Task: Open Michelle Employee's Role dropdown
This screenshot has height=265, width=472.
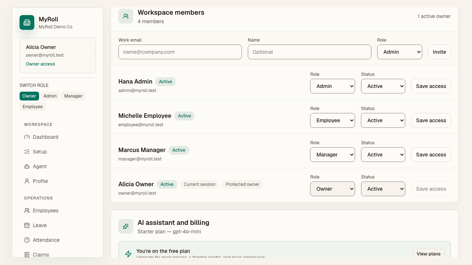Action: coord(333,120)
